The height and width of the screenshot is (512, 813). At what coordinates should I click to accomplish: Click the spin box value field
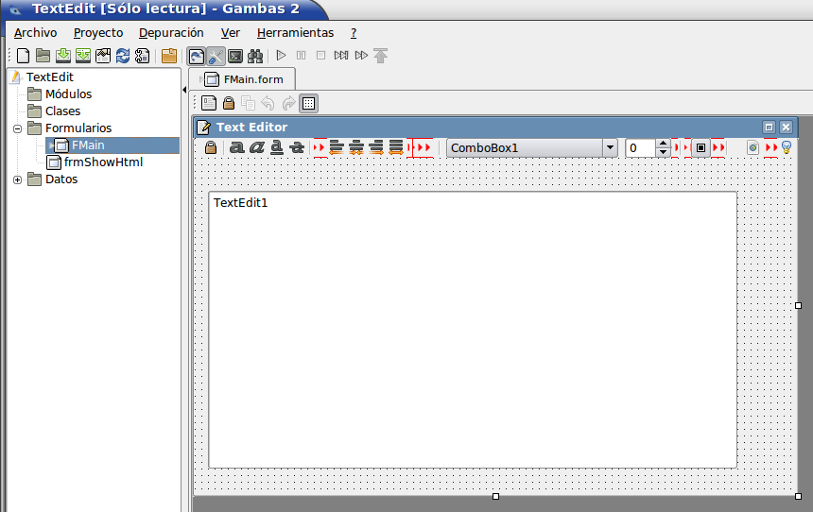pos(640,148)
